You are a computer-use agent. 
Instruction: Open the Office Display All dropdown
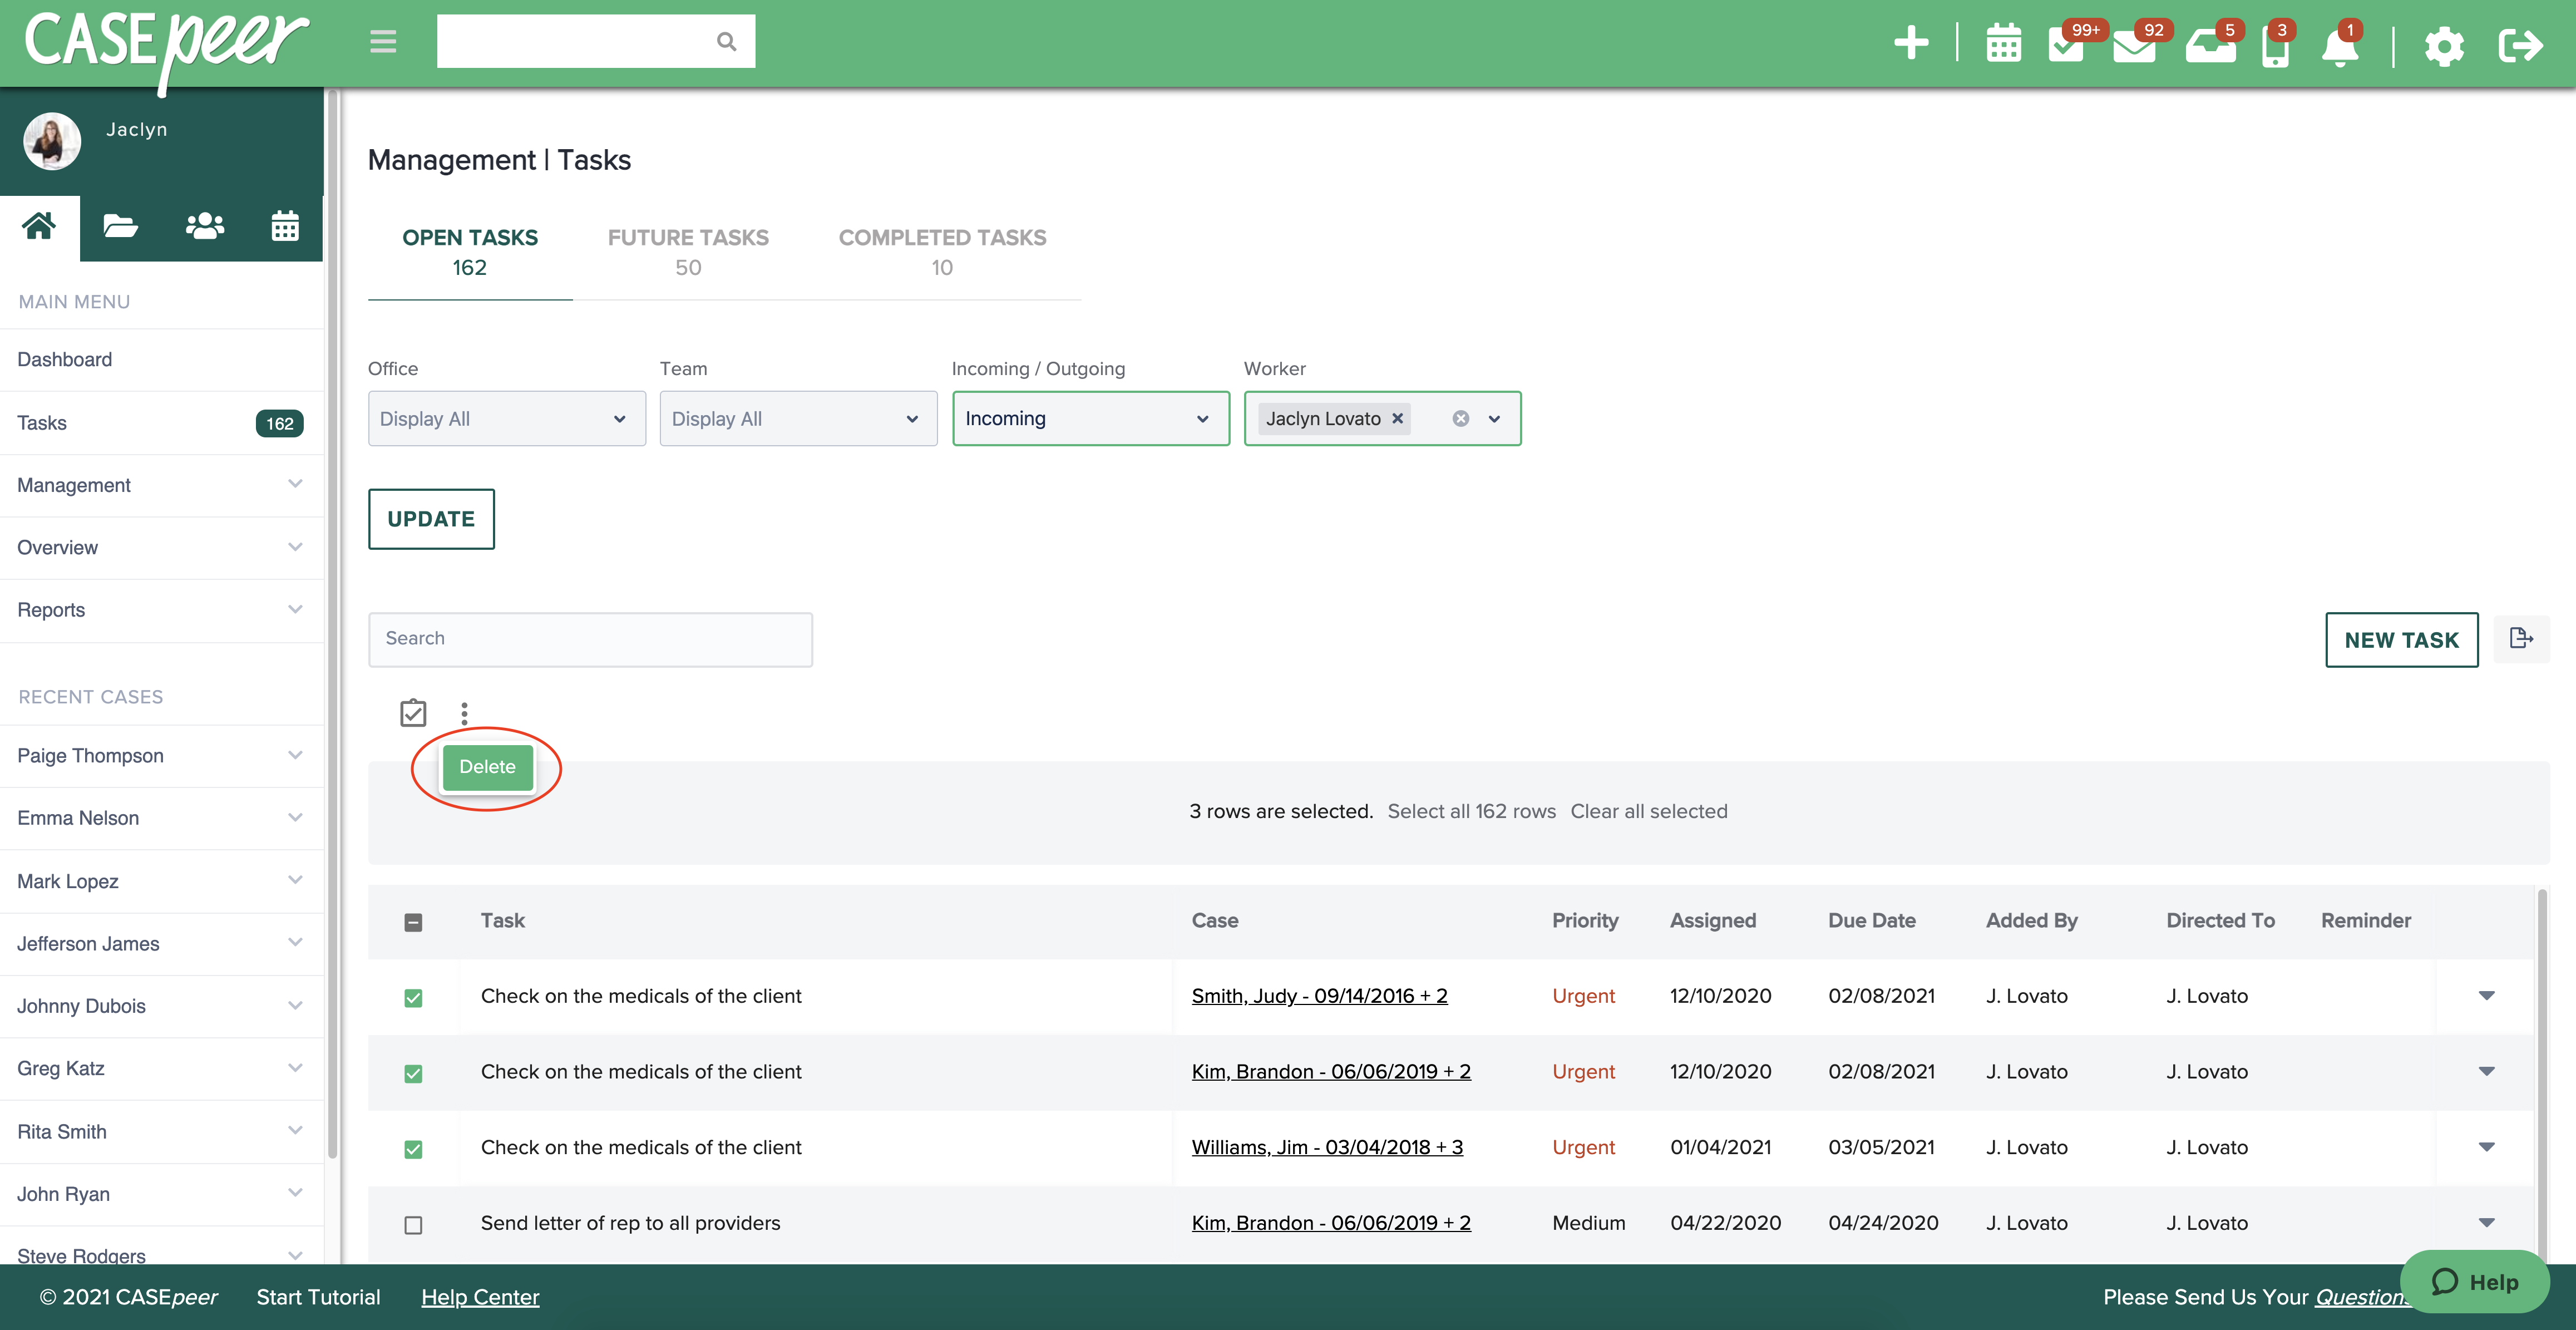coord(506,418)
